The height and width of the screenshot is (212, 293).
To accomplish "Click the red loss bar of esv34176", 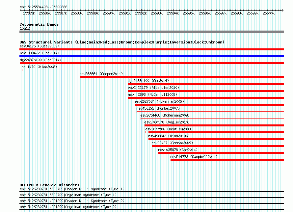I will (x=151, y=49).
